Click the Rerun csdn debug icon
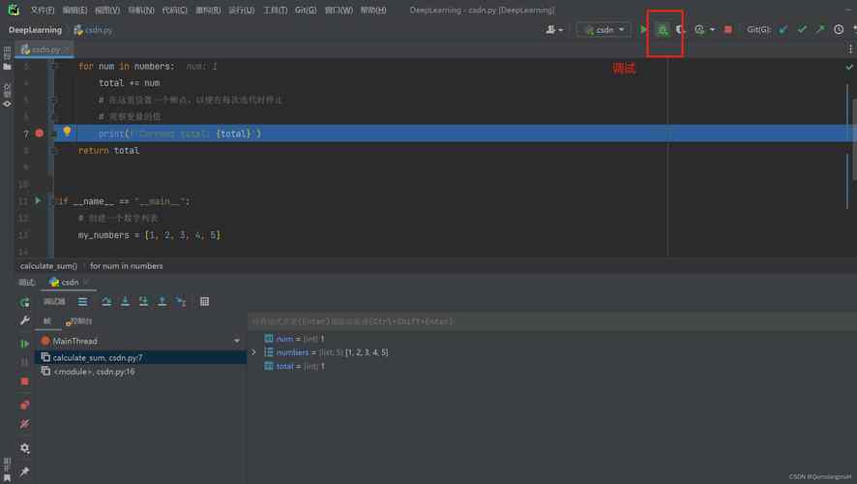The height and width of the screenshot is (484, 857). click(25, 302)
